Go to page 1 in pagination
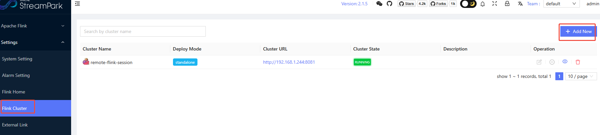Screen dimensions: 600x135 559,76
